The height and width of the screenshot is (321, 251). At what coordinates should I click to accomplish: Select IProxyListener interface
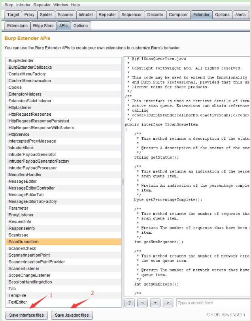click(x=64, y=215)
